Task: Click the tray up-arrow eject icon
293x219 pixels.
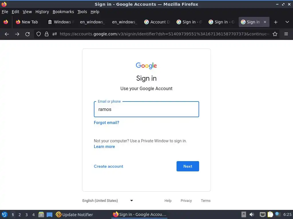Action: pyautogui.click(x=244, y=214)
